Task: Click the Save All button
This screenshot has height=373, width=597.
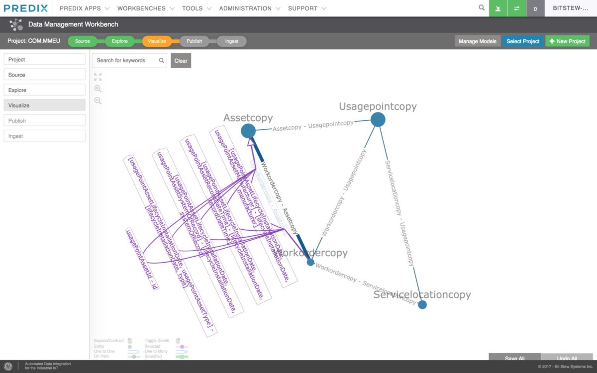Action: pos(514,358)
